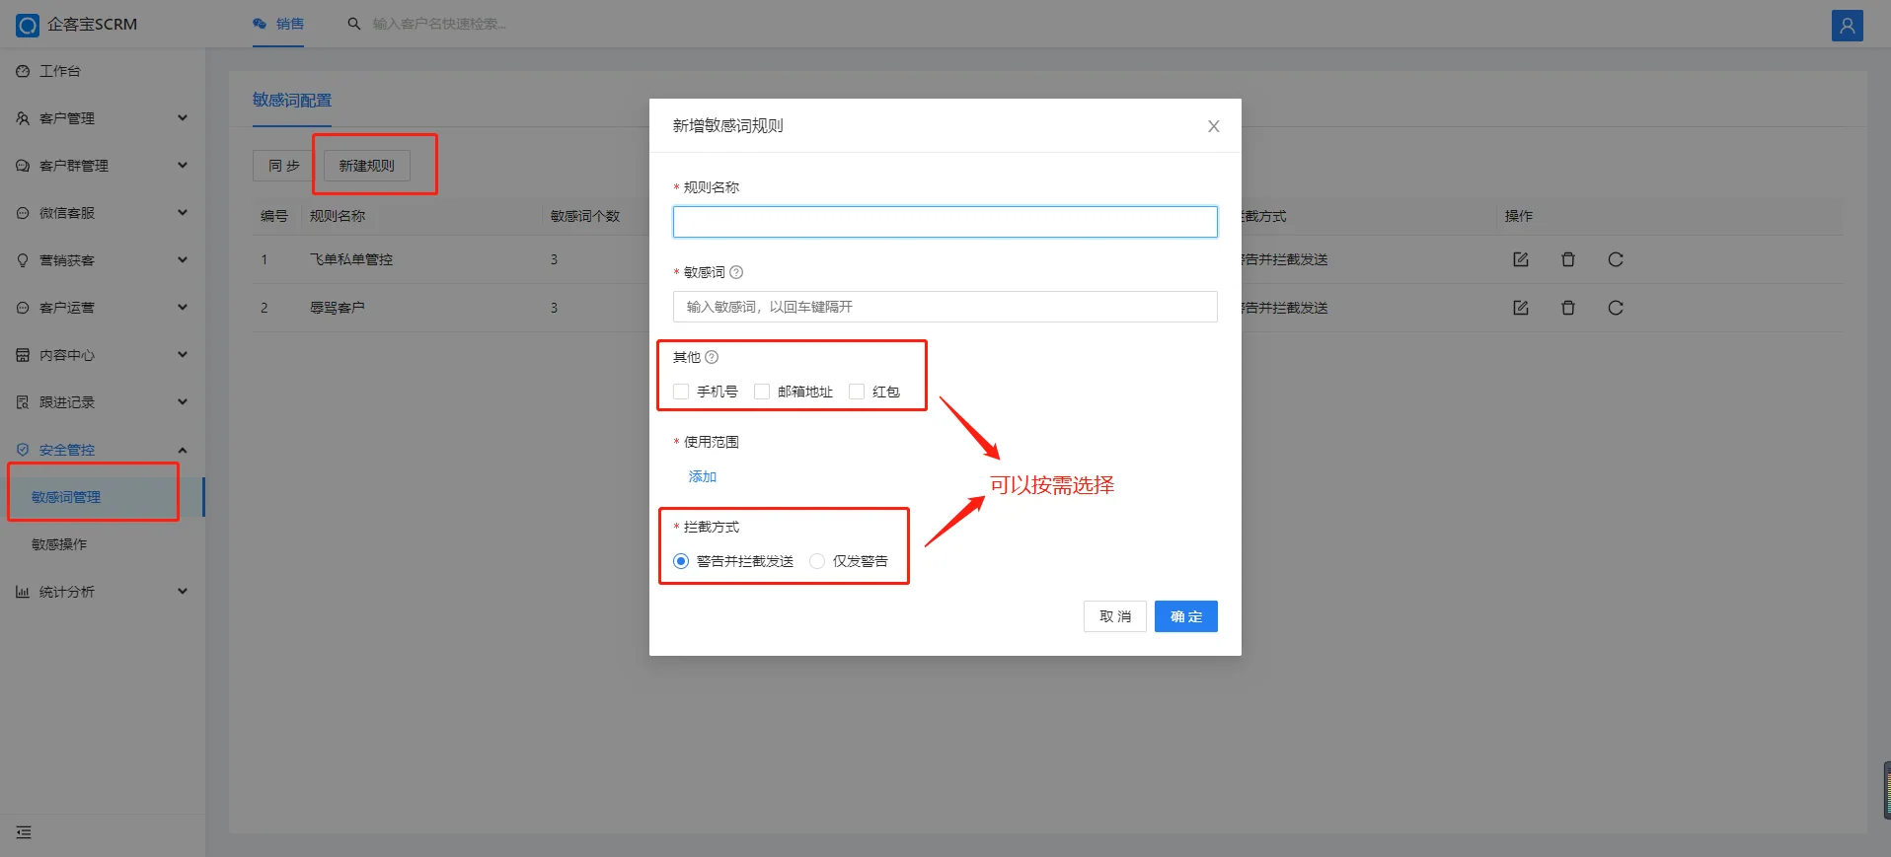
Task: Expand the 营销获客 menu chevron
Action: click(x=183, y=260)
